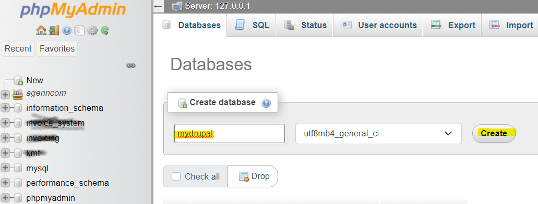Click the Check all label
Screen dimensions: 538x204
(202, 176)
